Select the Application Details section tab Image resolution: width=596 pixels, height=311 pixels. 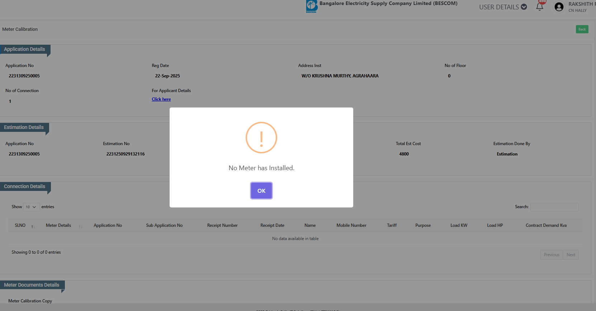tap(25, 49)
